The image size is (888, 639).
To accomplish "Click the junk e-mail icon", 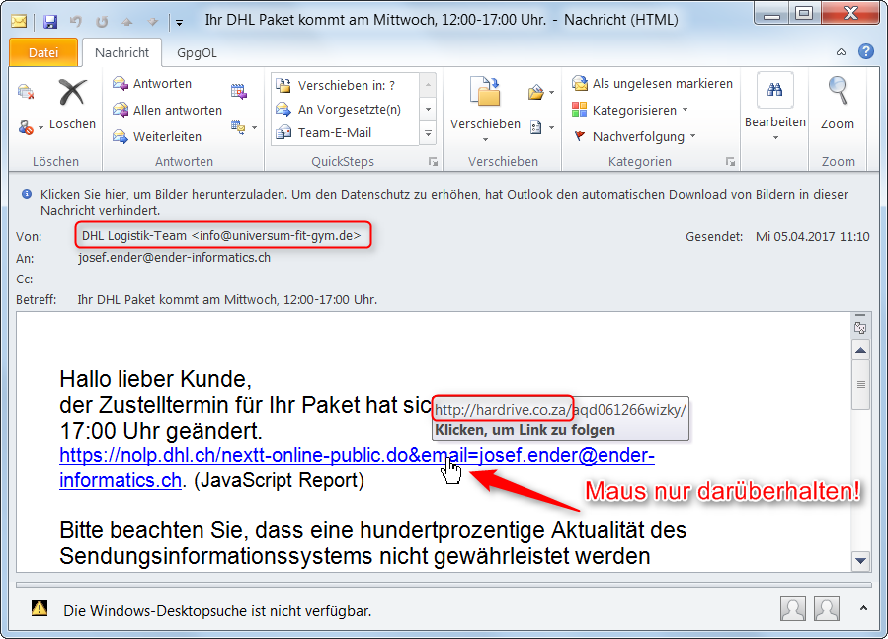I will coord(25,126).
